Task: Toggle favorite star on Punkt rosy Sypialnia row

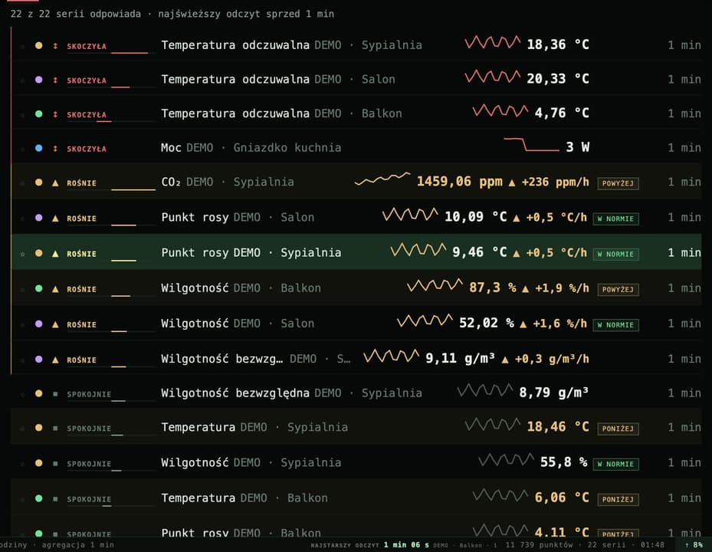Action: pyautogui.click(x=22, y=254)
